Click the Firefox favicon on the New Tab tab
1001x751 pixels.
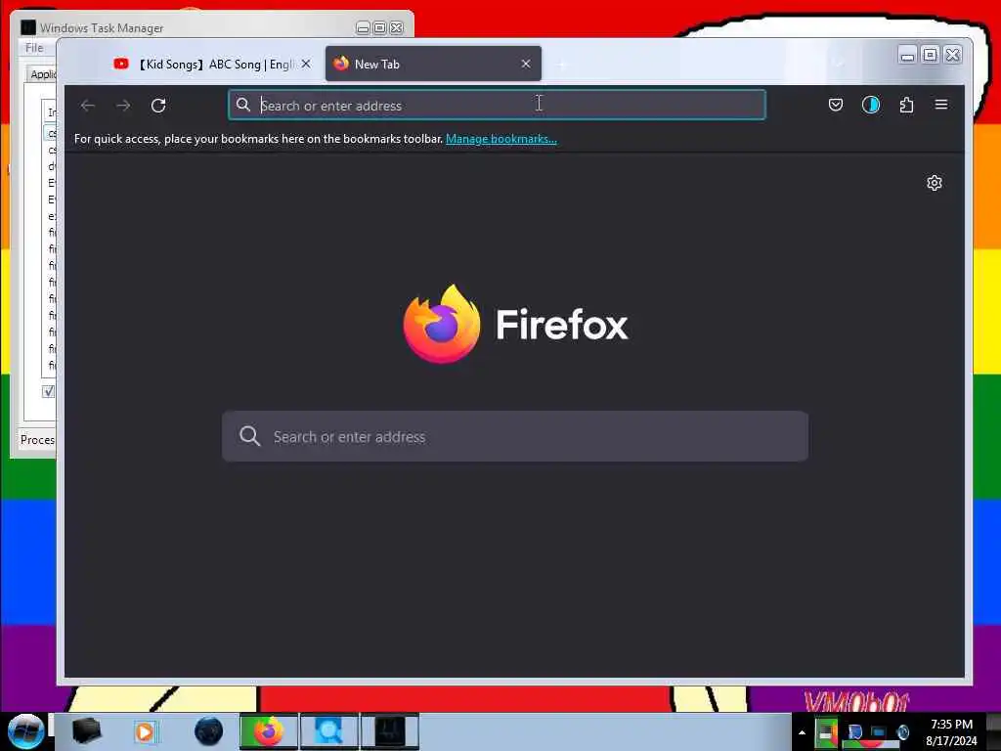point(341,64)
